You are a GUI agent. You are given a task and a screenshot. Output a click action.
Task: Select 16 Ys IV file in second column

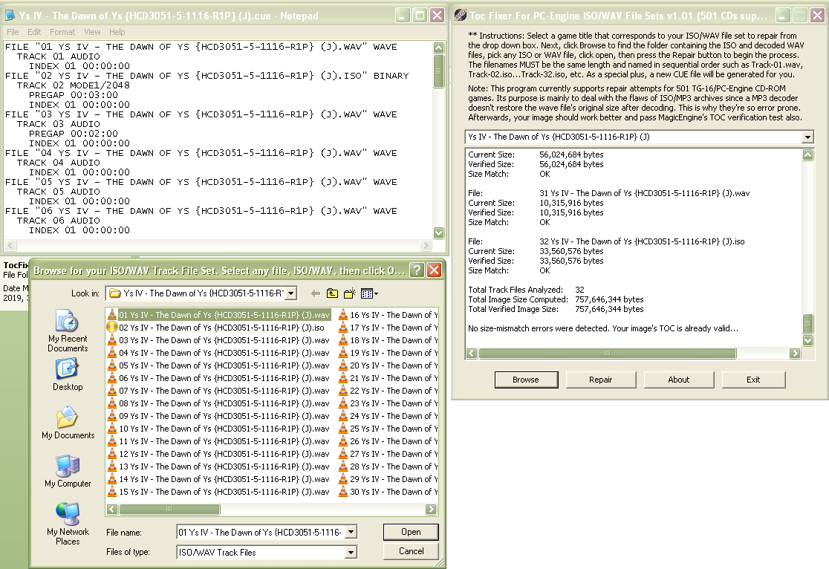[x=388, y=315]
